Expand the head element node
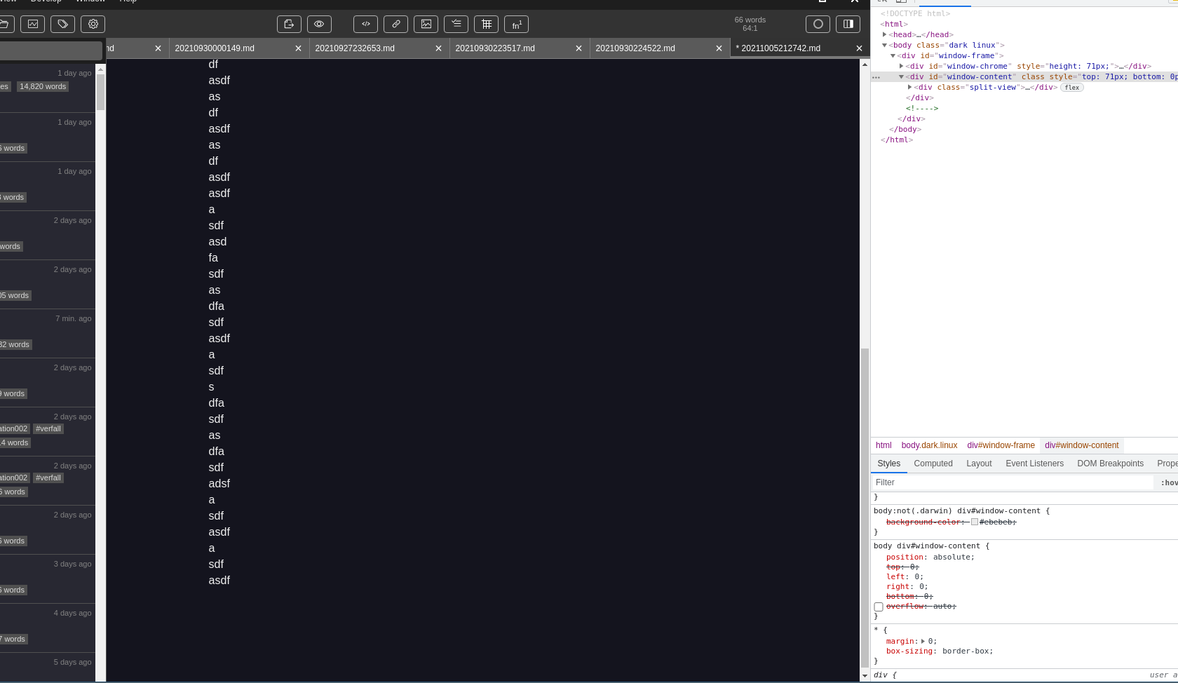The height and width of the screenshot is (683, 1178). click(885, 34)
